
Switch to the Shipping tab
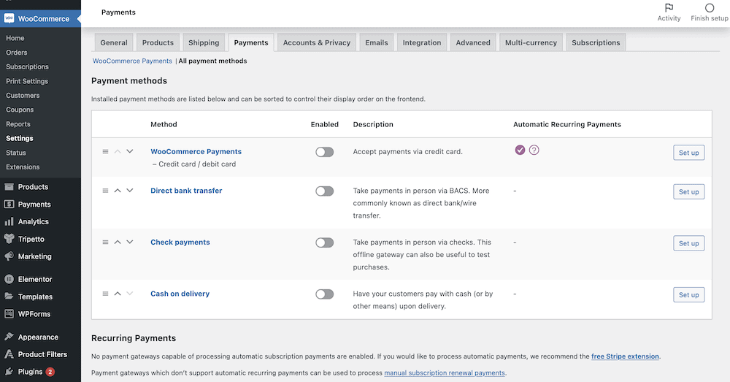(204, 42)
